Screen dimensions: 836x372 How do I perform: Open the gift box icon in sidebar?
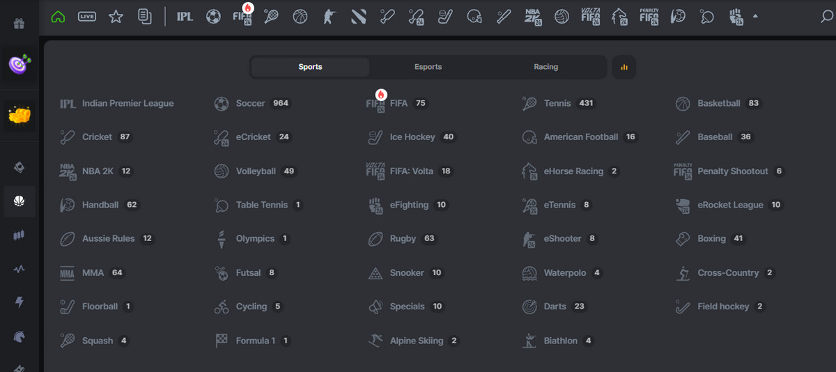[20, 24]
